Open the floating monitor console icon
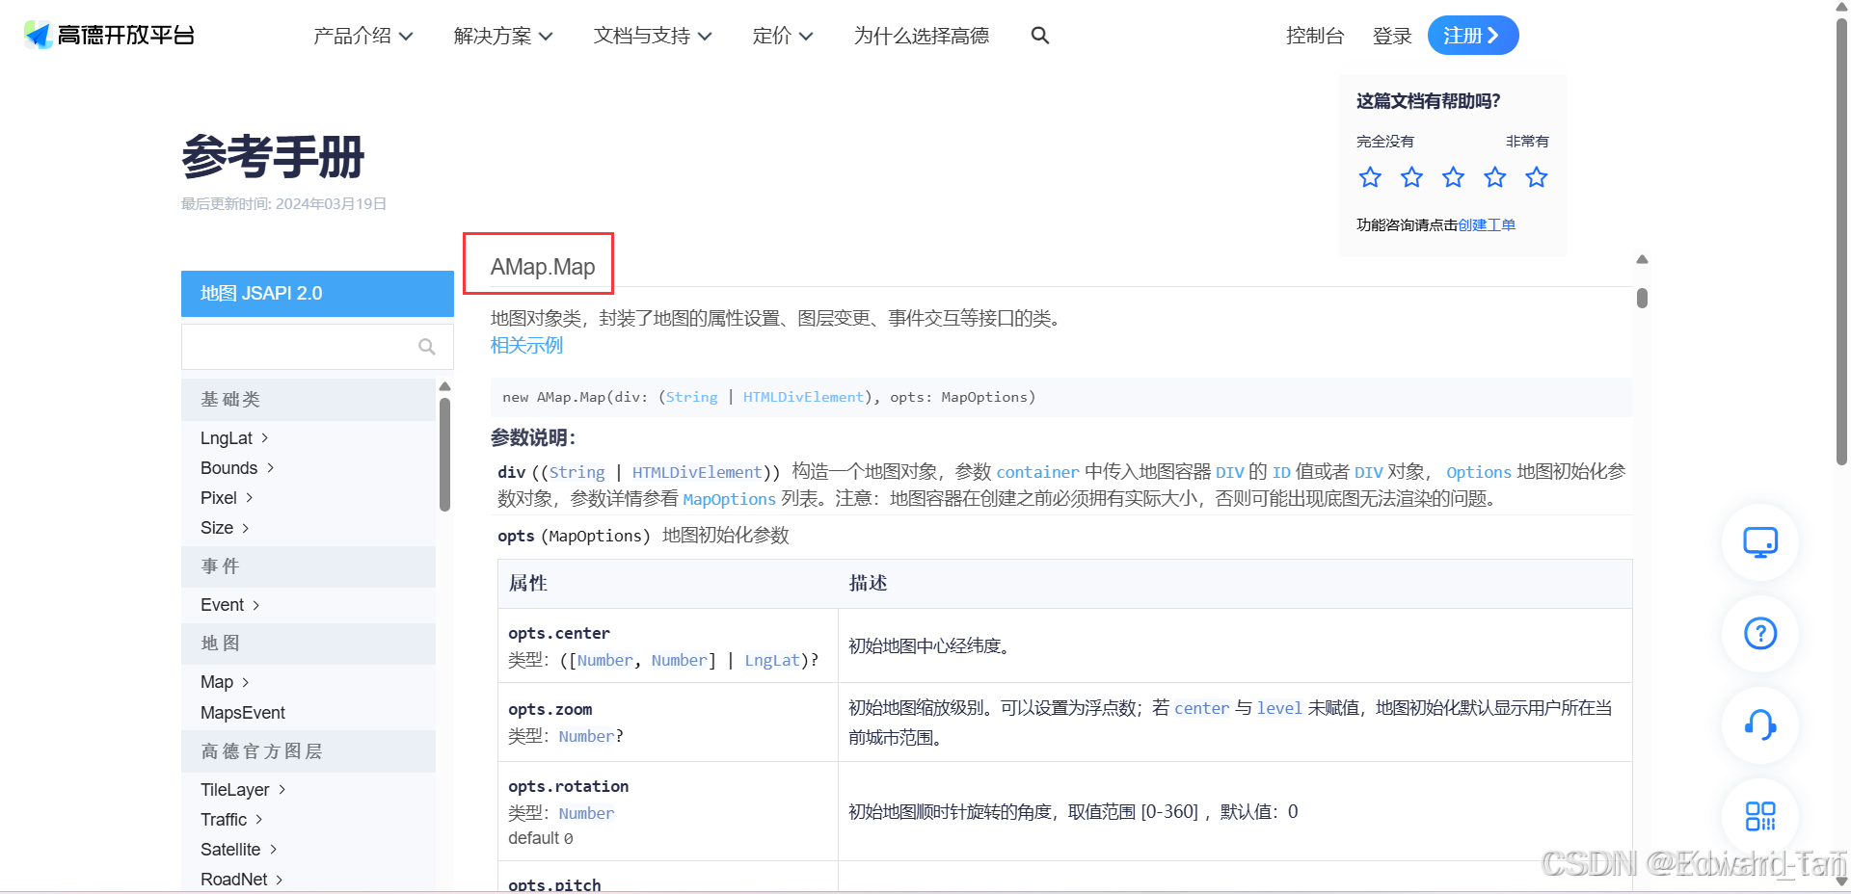 coord(1760,542)
